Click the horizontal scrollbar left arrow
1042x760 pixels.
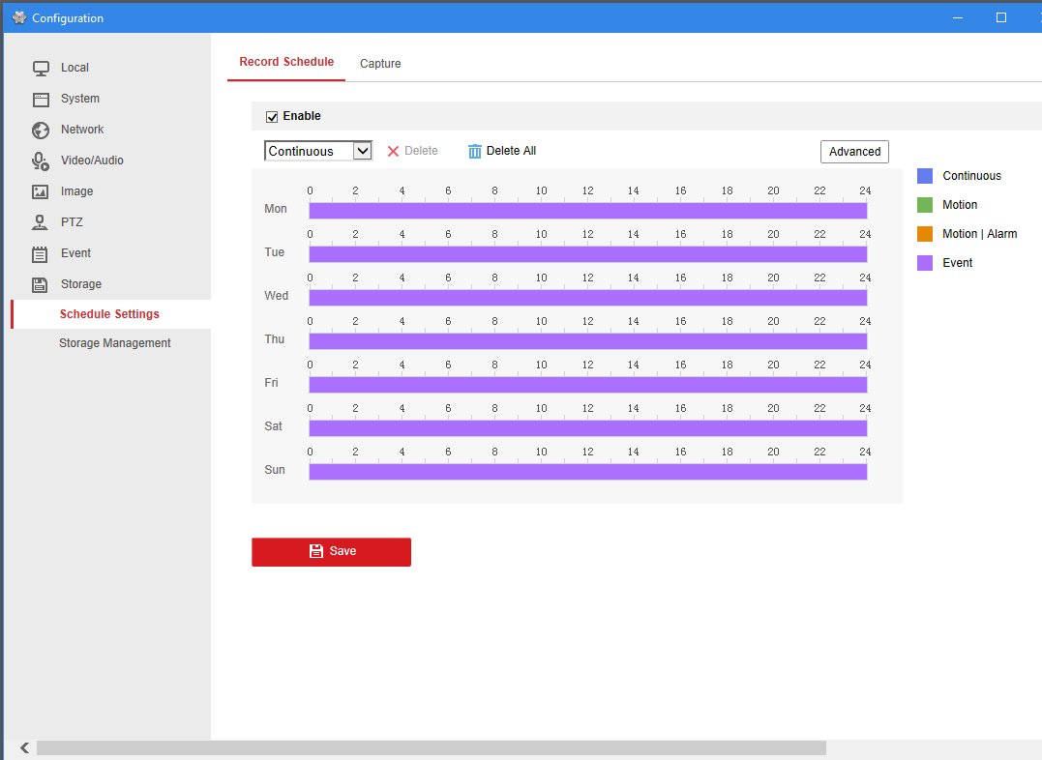(23, 748)
